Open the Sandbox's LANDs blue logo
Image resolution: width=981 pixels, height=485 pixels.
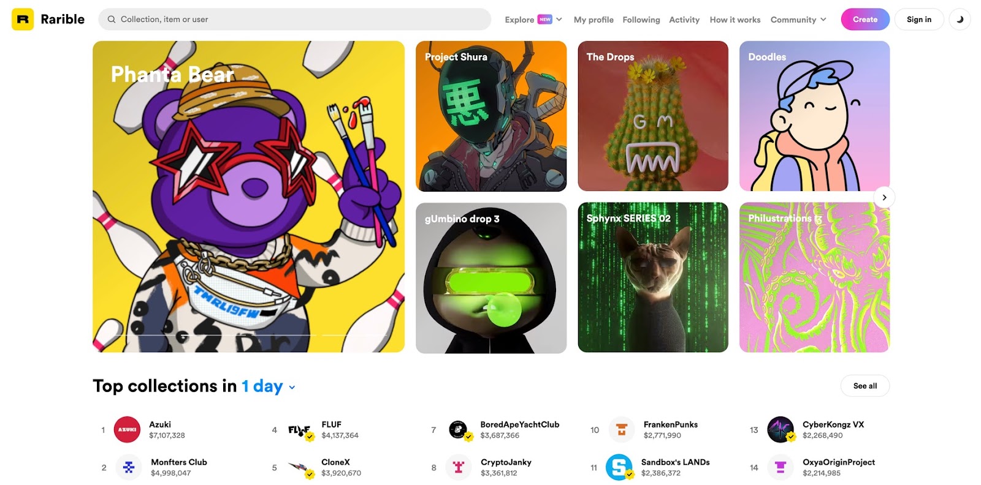619,467
